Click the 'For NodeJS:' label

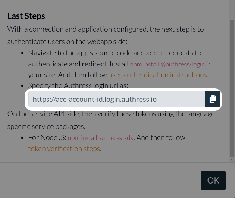point(47,138)
